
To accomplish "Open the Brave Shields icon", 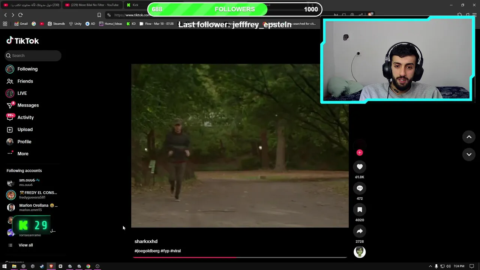I will coord(370,15).
